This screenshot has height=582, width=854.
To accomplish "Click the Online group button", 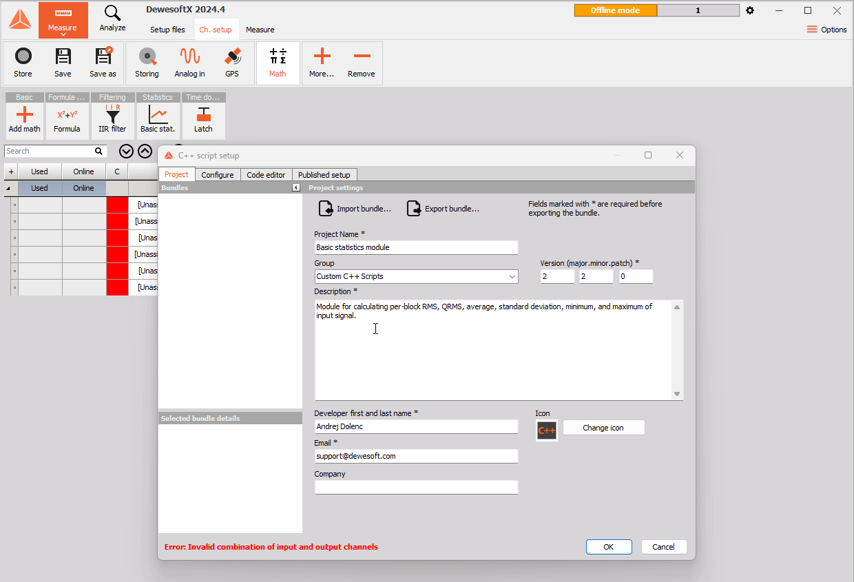I will coord(84,188).
